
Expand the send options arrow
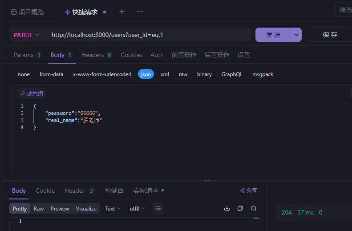[296, 35]
